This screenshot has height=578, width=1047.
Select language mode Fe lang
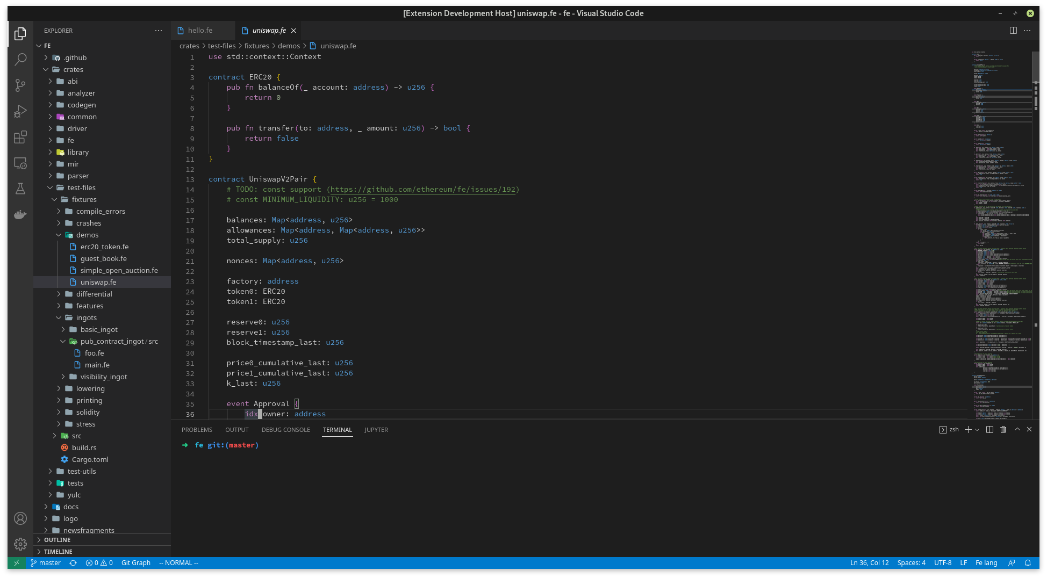[986, 563]
